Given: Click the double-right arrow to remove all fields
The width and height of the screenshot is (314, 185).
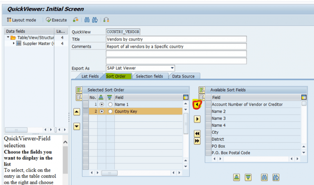Looking at the screenshot, I should [197, 140].
